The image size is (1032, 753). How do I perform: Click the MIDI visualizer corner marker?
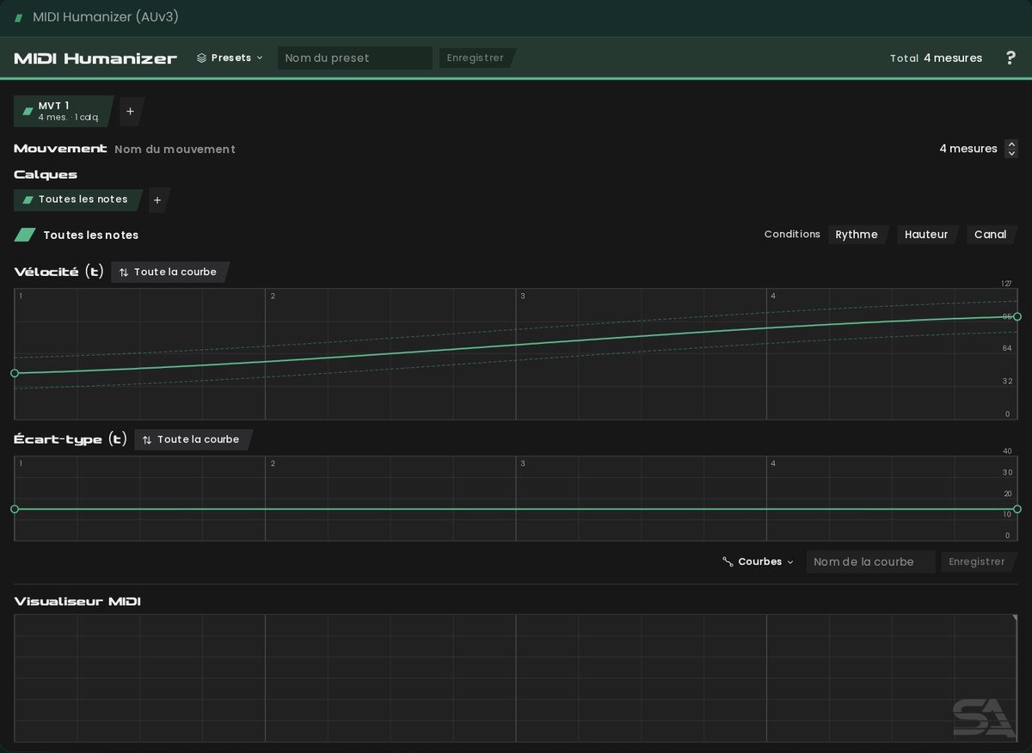(x=1014, y=618)
